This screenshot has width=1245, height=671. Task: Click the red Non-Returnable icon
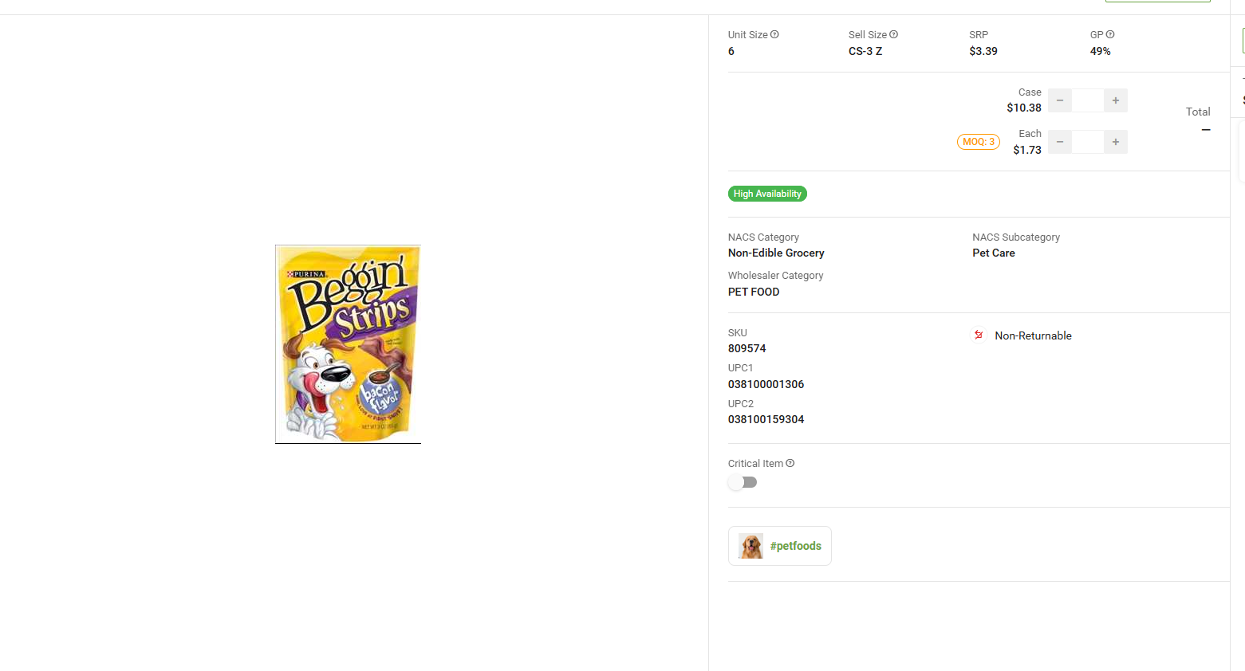pos(979,335)
